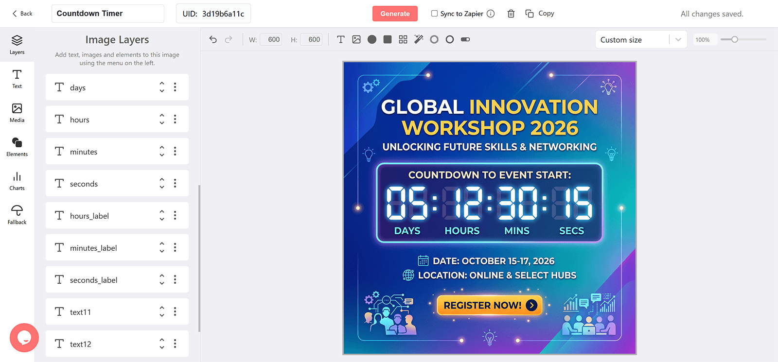Click the info icon beside Sync to Zapier
This screenshot has height=362, width=778.
[x=491, y=14]
